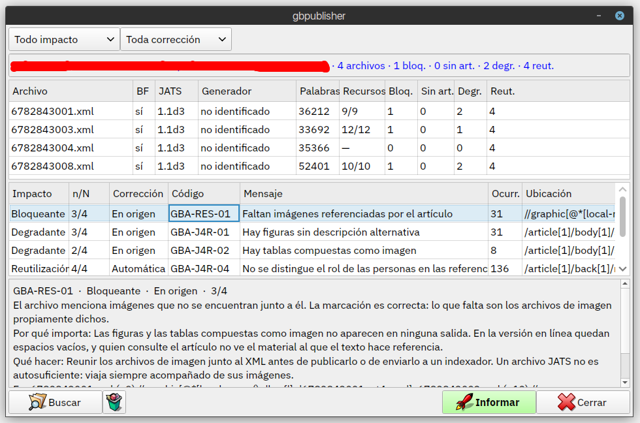
Task: Click occurrence count 136
Action: pyautogui.click(x=500, y=269)
